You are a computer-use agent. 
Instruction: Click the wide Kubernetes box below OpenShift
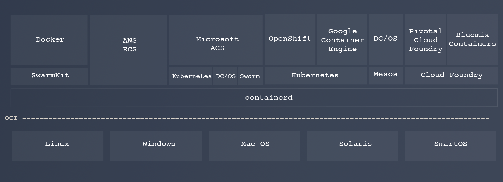(316, 76)
